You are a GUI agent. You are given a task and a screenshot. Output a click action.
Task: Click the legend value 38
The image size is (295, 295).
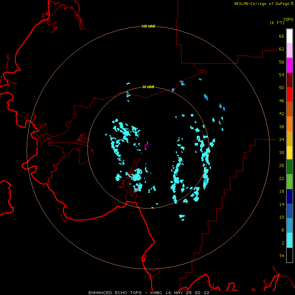[282, 127]
